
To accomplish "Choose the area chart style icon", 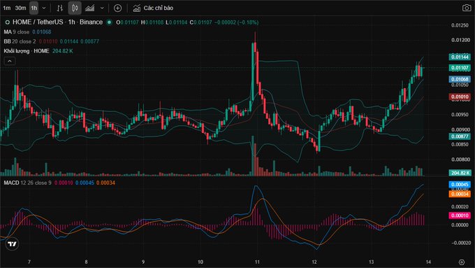I will coord(89,8).
